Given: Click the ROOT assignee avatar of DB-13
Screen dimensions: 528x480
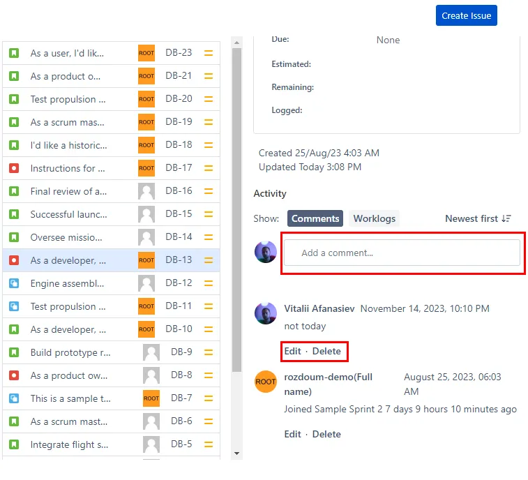Looking at the screenshot, I should coord(146,260).
